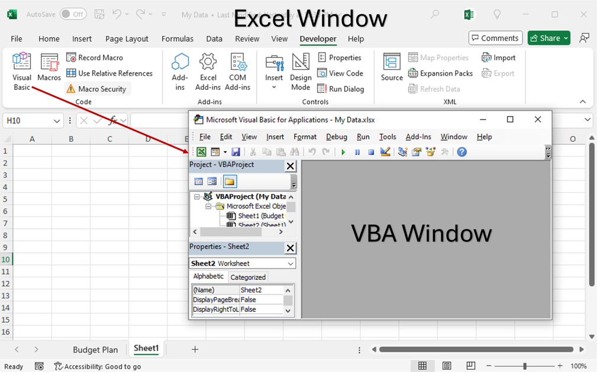Image resolution: width=597 pixels, height=372 pixels.
Task: Open Object Browser icon in VBA toolbar
Action: point(431,152)
